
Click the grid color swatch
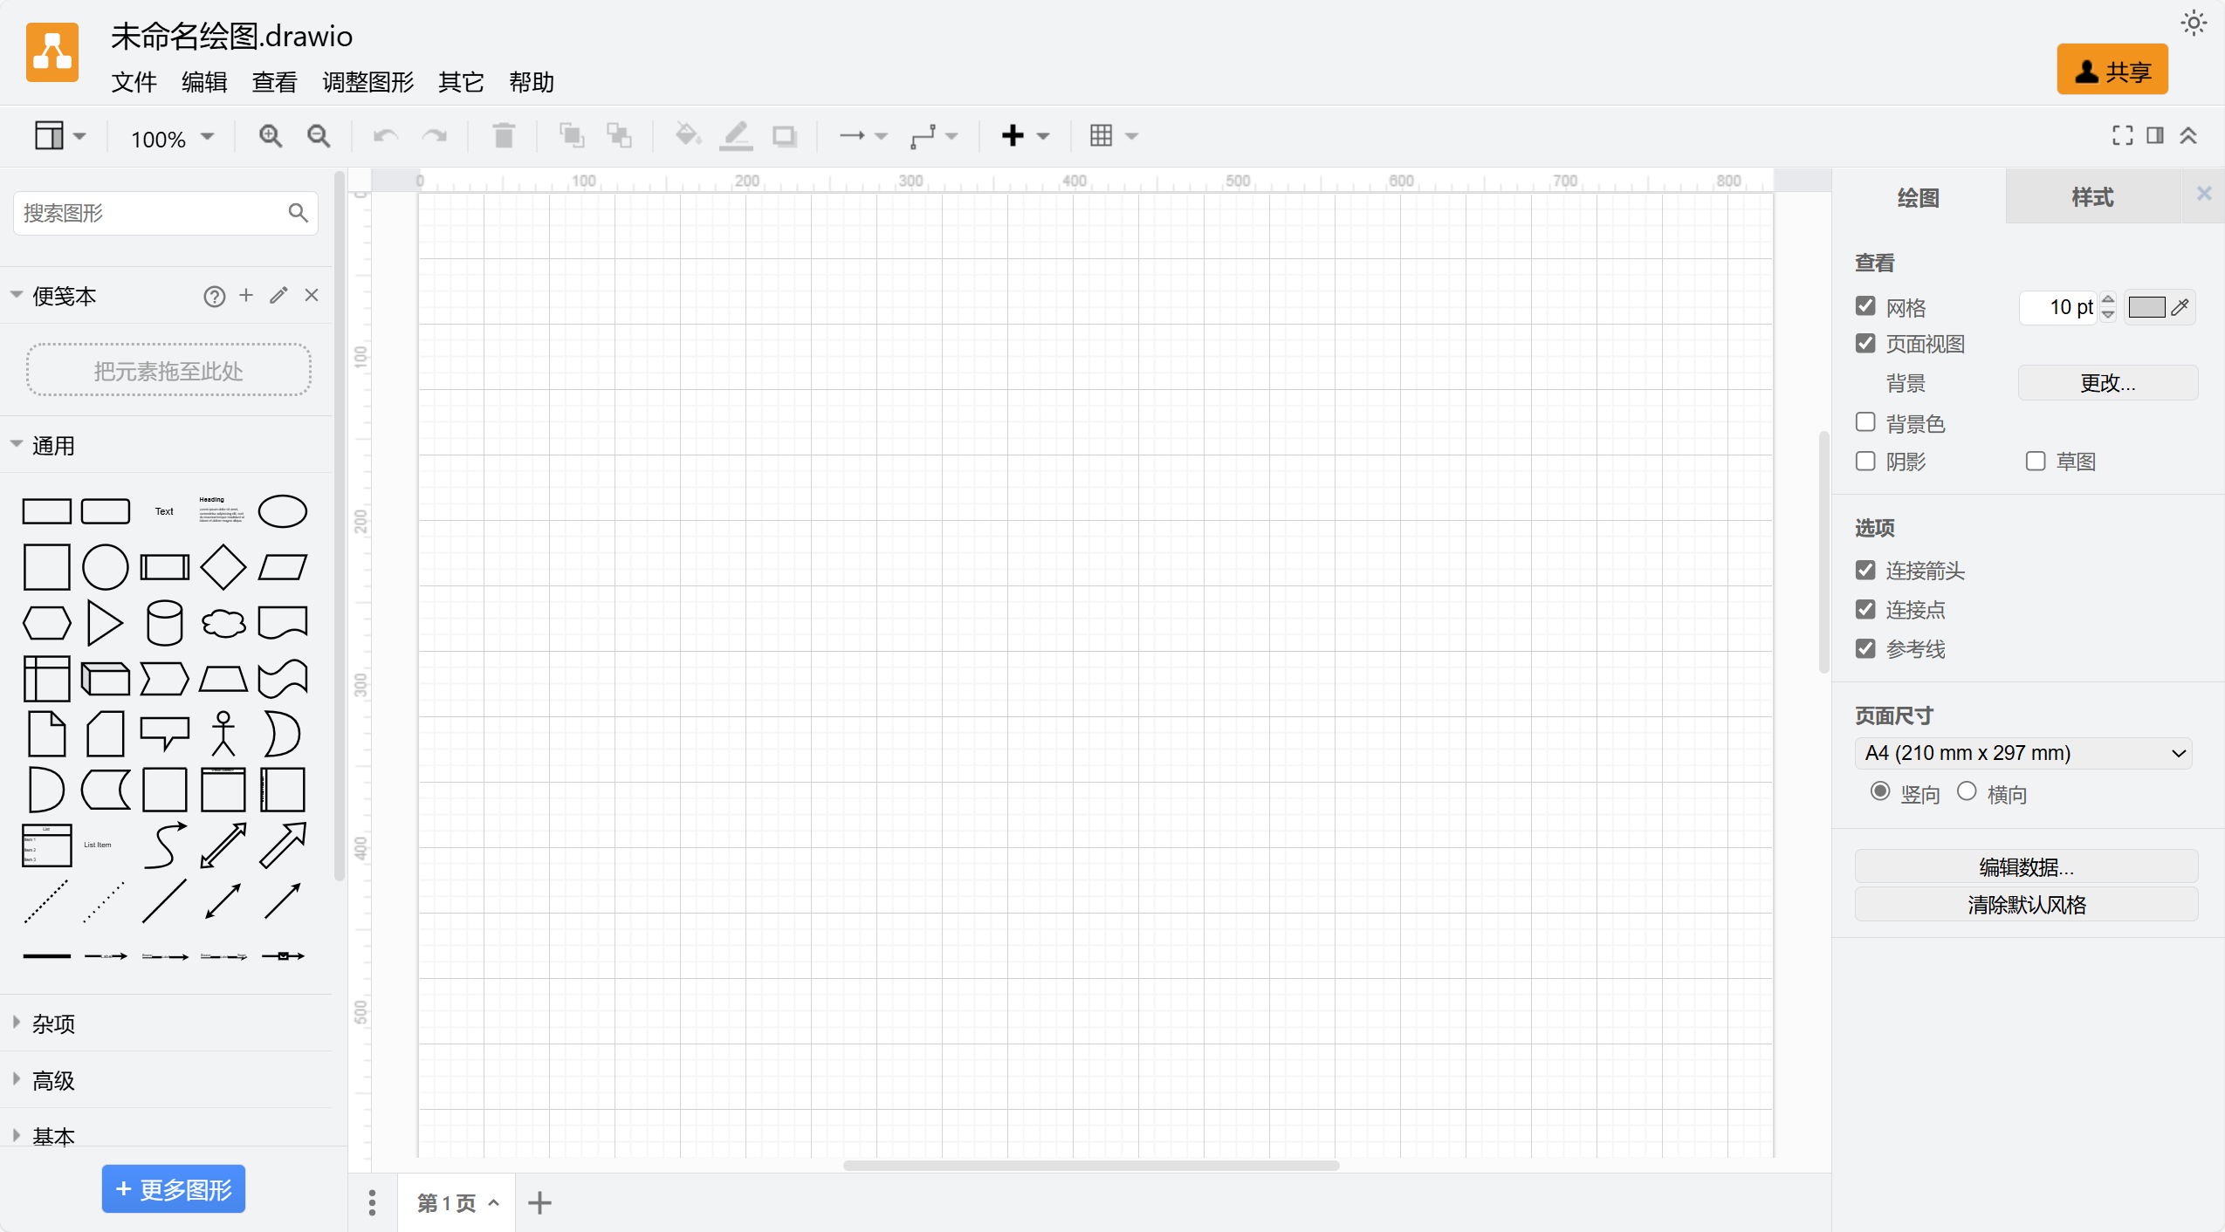[2146, 307]
